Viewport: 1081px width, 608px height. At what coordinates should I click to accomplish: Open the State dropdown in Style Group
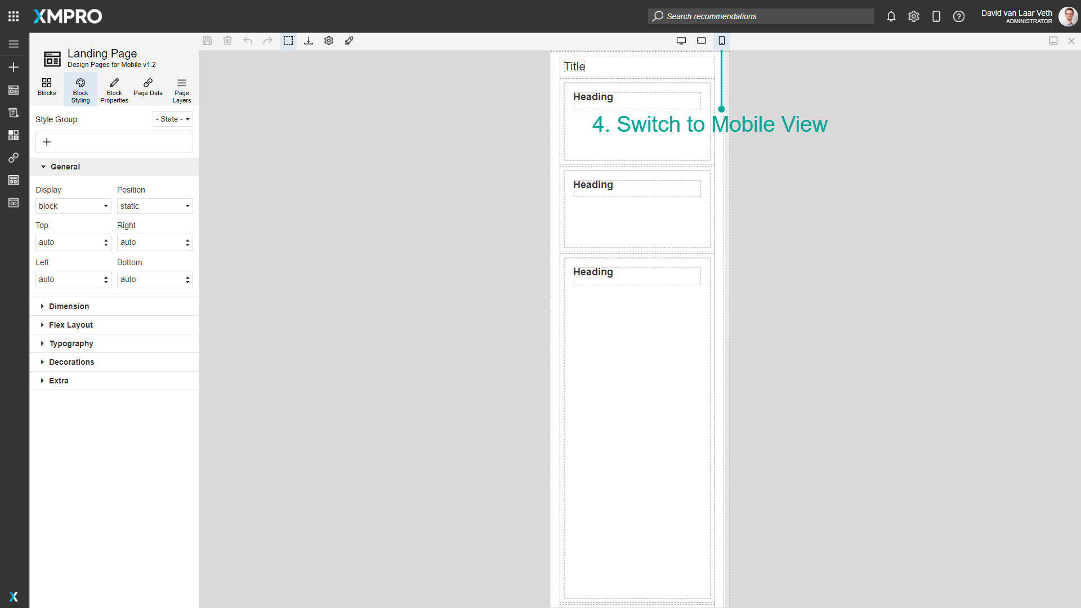pos(172,119)
